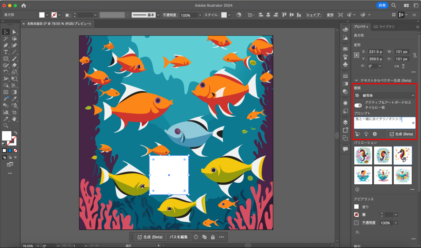Select the Lasso tool
Image resolution: width=421 pixels, height=248 pixels.
[14, 39]
